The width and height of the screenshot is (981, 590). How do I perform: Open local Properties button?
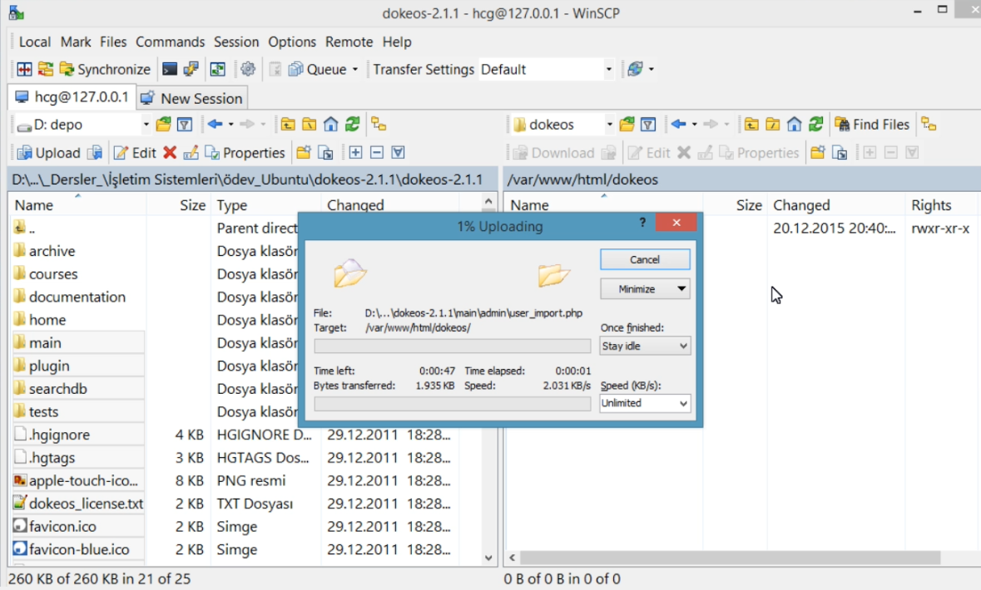coord(245,153)
